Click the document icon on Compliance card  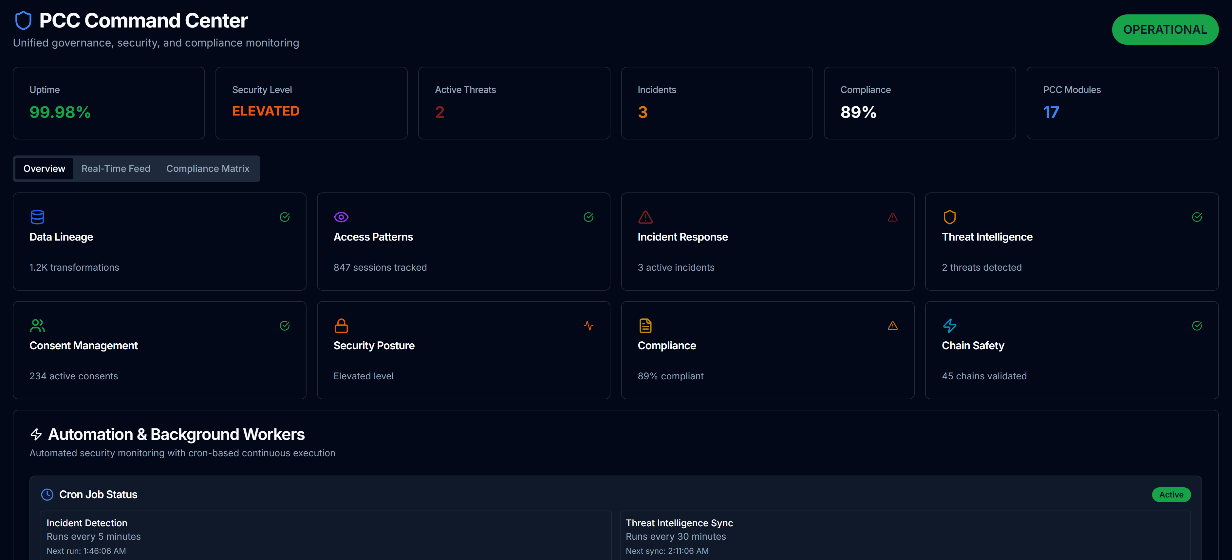[645, 325]
